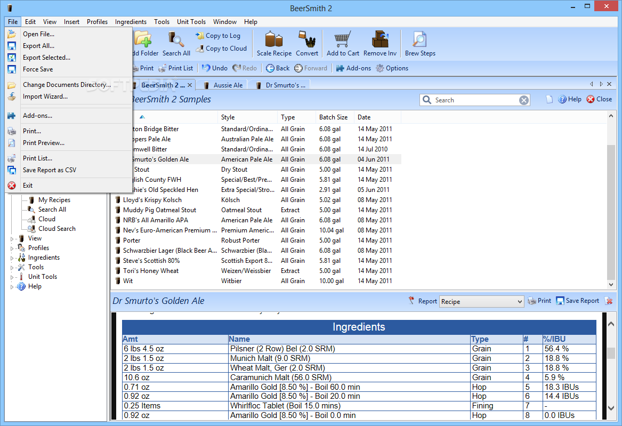Expand the Tools tree node
Image resolution: width=622 pixels, height=426 pixels.
tap(12, 268)
